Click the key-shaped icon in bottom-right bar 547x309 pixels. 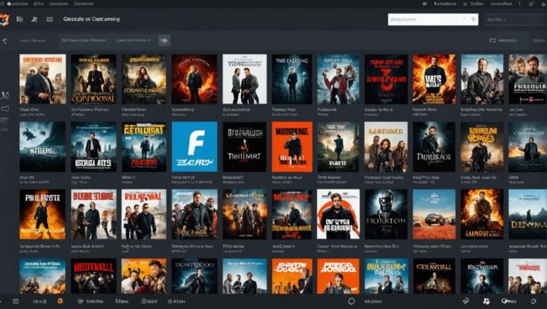[508, 301]
